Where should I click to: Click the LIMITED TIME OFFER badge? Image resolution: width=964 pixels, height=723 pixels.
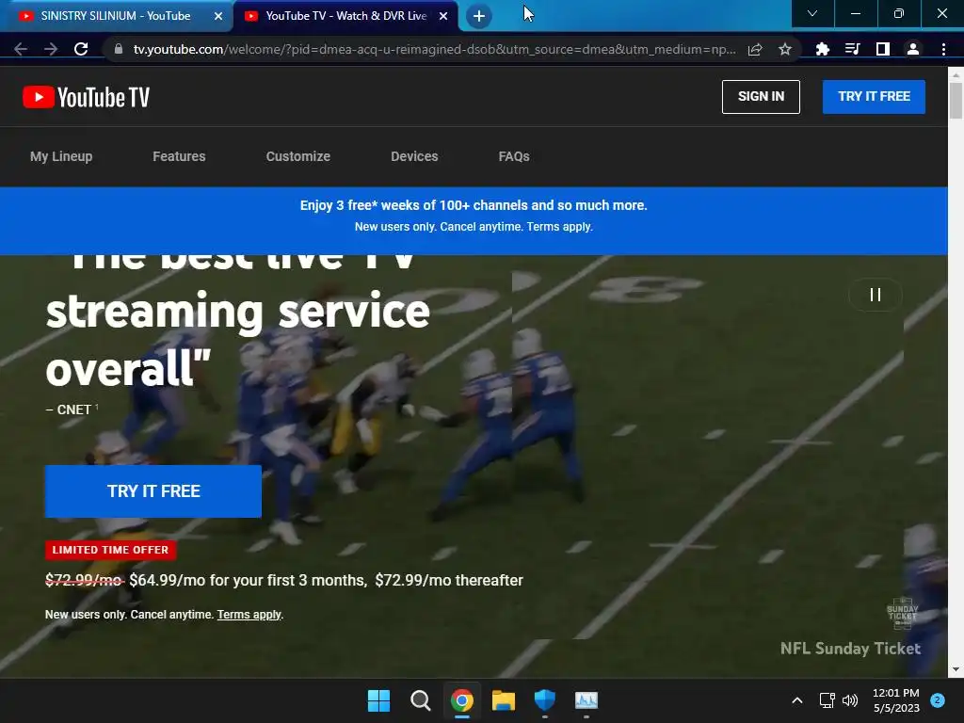[x=110, y=550]
